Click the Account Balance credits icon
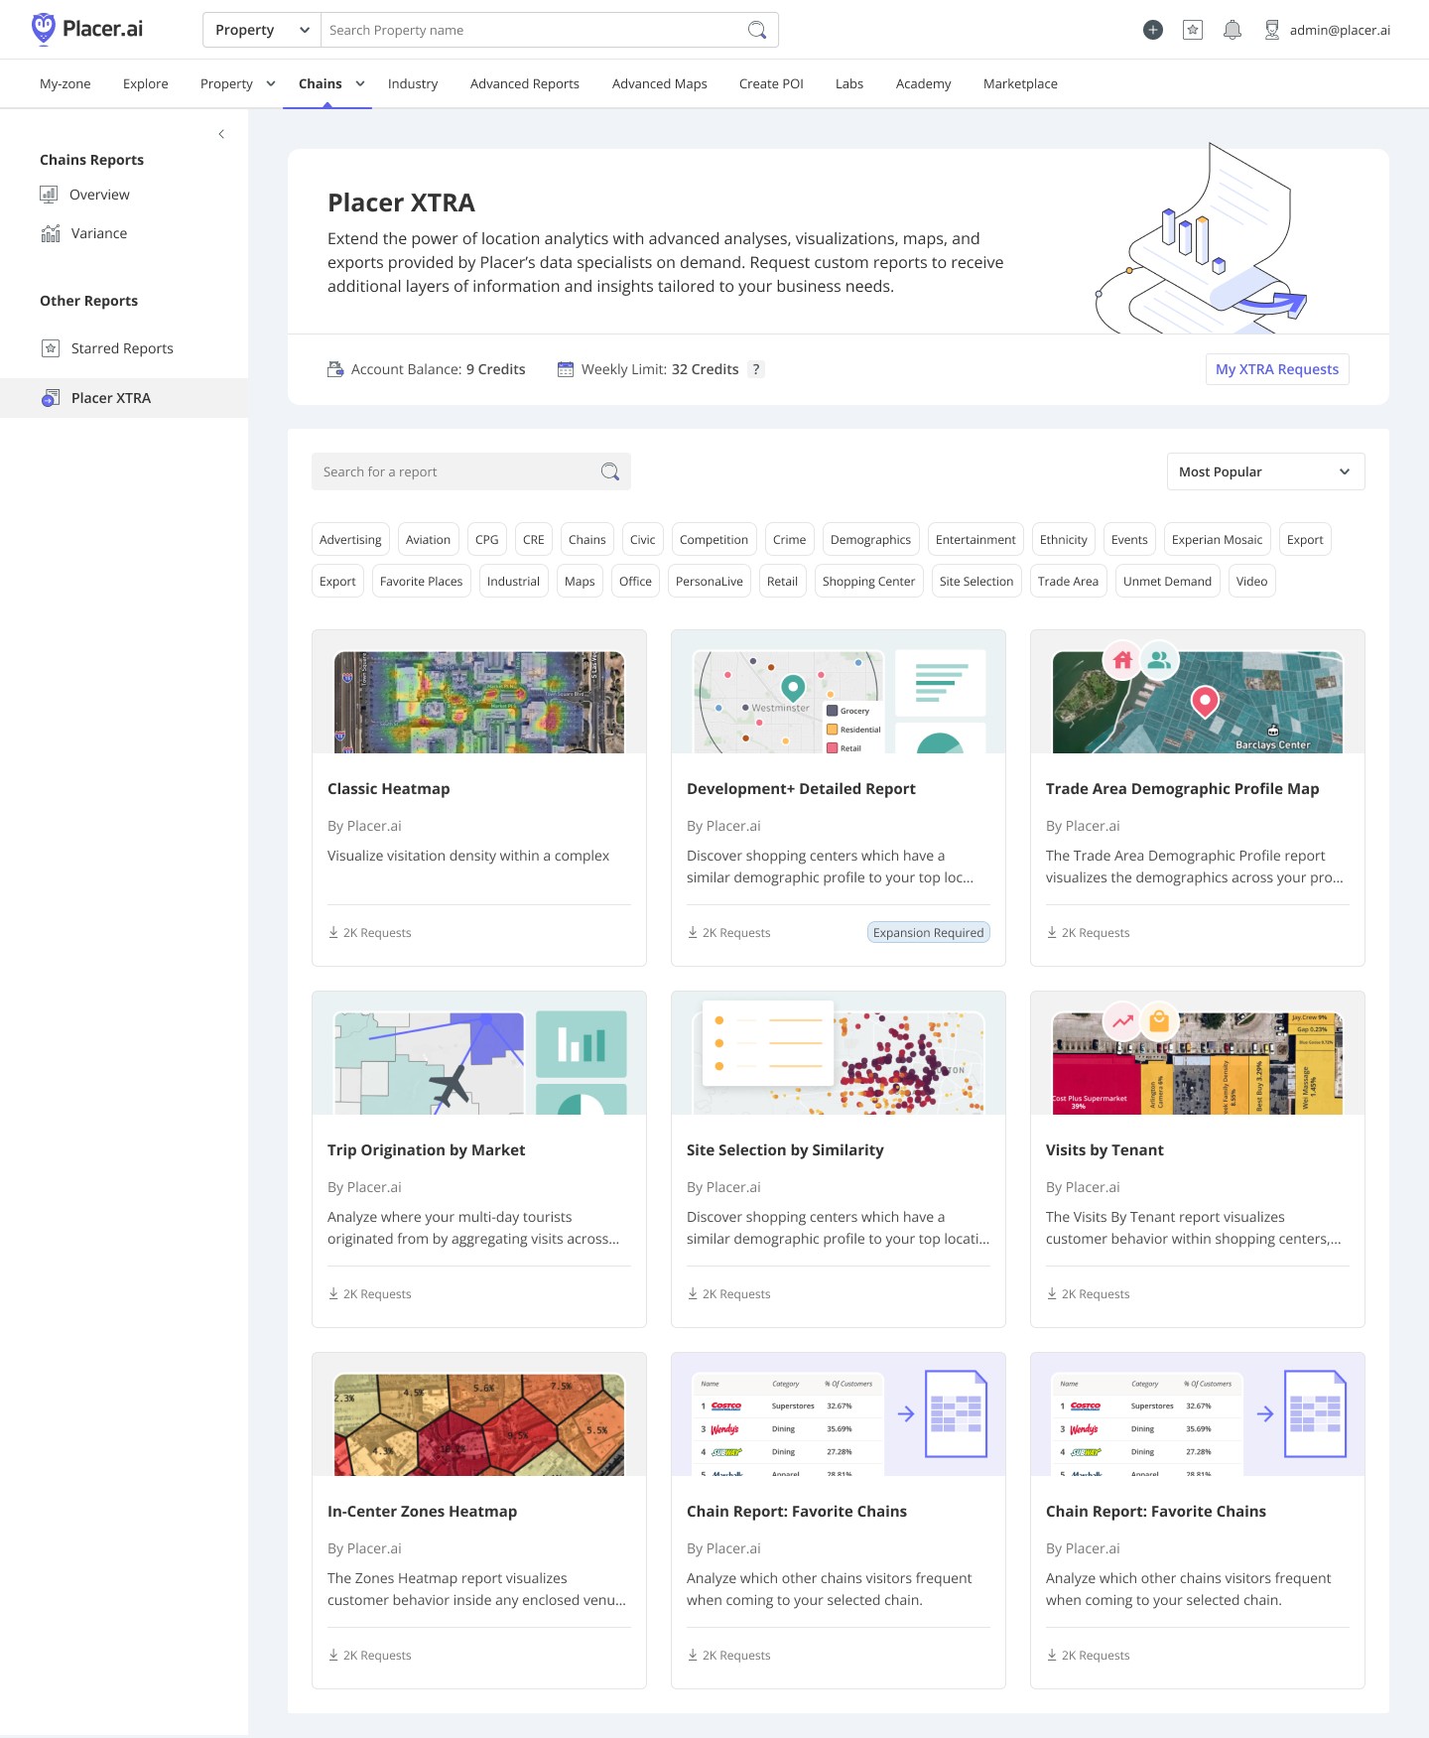This screenshot has width=1429, height=1738. [335, 369]
